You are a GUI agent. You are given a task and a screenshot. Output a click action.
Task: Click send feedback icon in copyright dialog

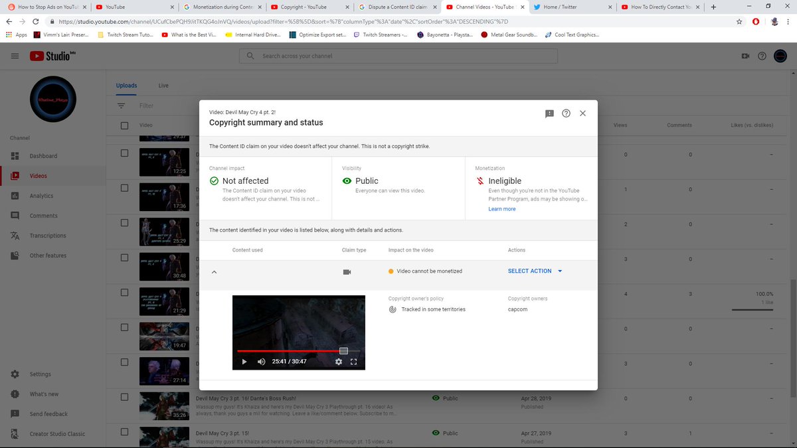click(549, 113)
